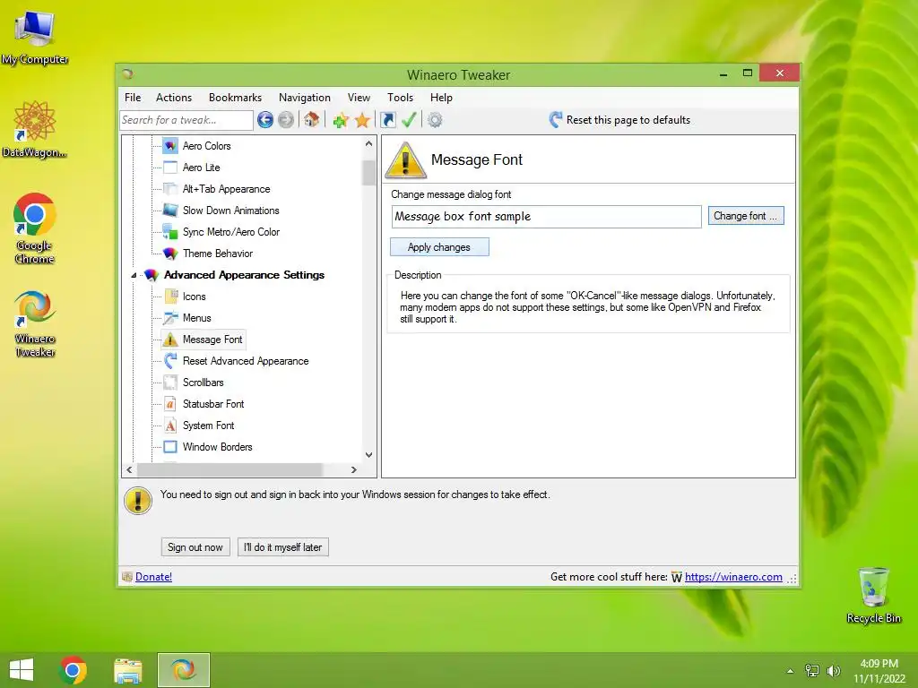This screenshot has width=918, height=688.
Task: Click the Scrollbars tree icon
Action: [x=170, y=383]
